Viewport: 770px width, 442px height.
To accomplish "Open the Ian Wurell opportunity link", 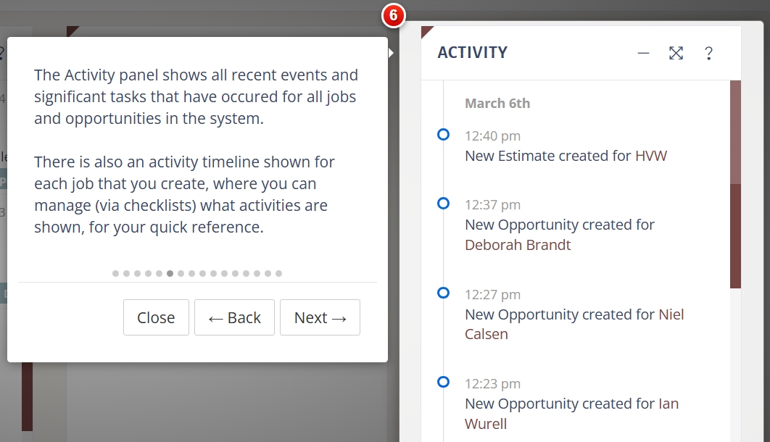I will 668,404.
